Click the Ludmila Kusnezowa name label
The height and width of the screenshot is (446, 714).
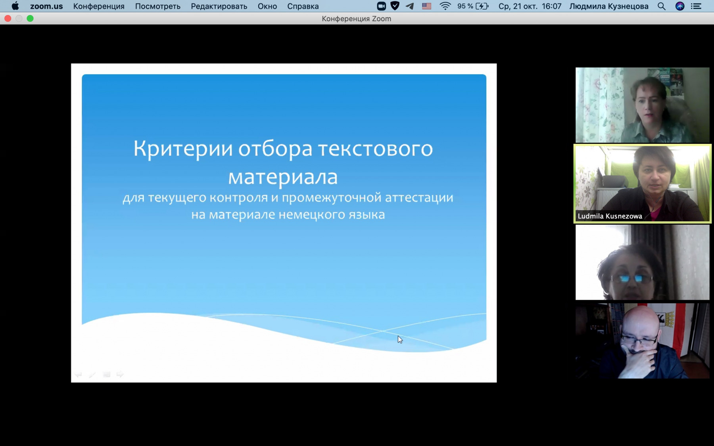tap(610, 216)
